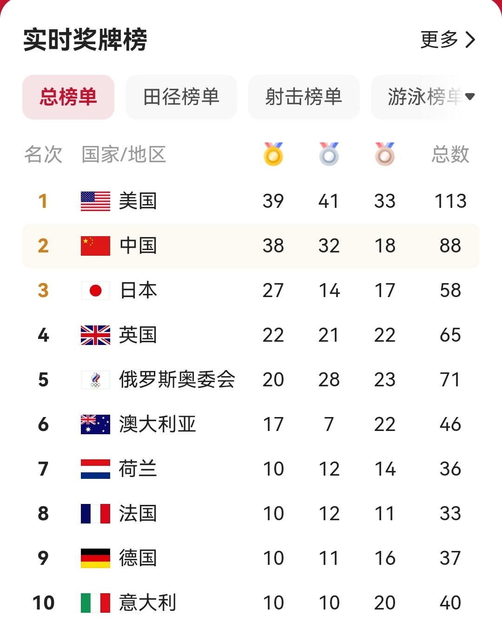Switch to the 射击榜单 tab
The image size is (502, 636).
point(304,97)
